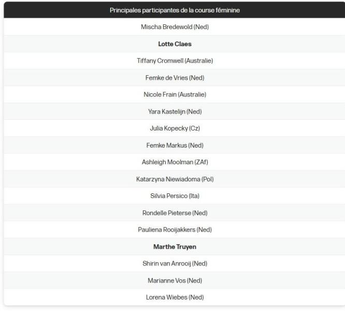Click on Rondelle Pieterse (Ned)

tap(175, 213)
